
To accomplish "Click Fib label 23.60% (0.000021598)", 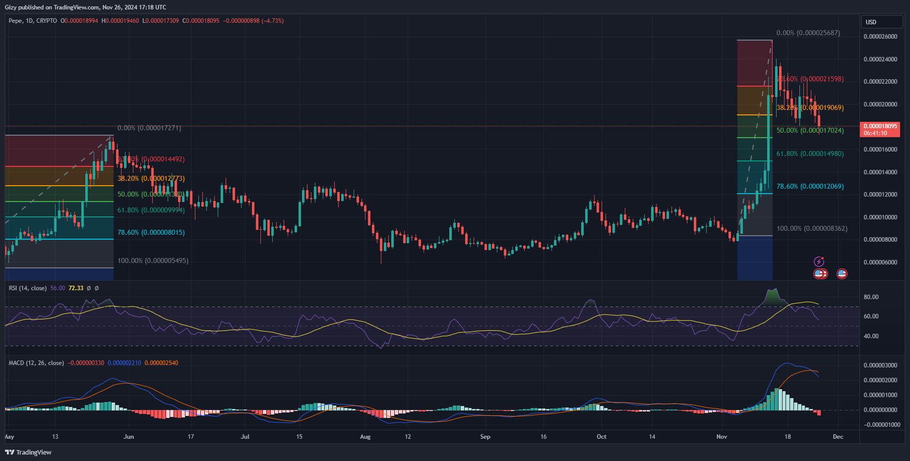I will (x=810, y=79).
